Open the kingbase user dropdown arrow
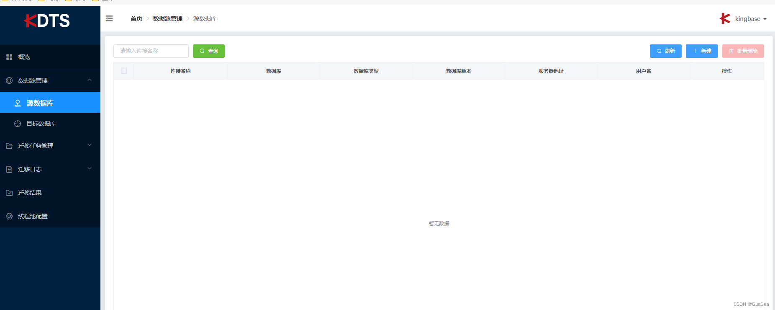 click(765, 19)
